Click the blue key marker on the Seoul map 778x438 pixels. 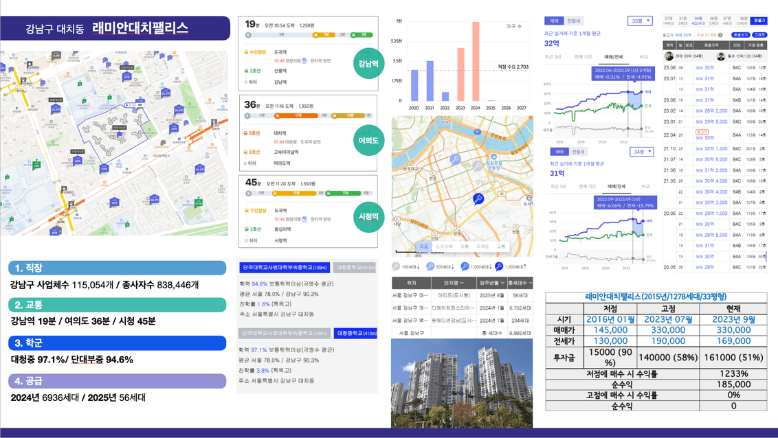point(478,199)
